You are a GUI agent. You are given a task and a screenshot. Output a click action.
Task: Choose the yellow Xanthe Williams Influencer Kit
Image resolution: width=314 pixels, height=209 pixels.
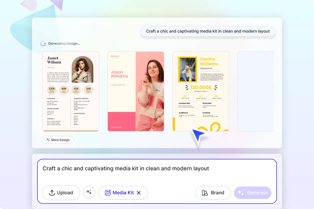coord(201,91)
